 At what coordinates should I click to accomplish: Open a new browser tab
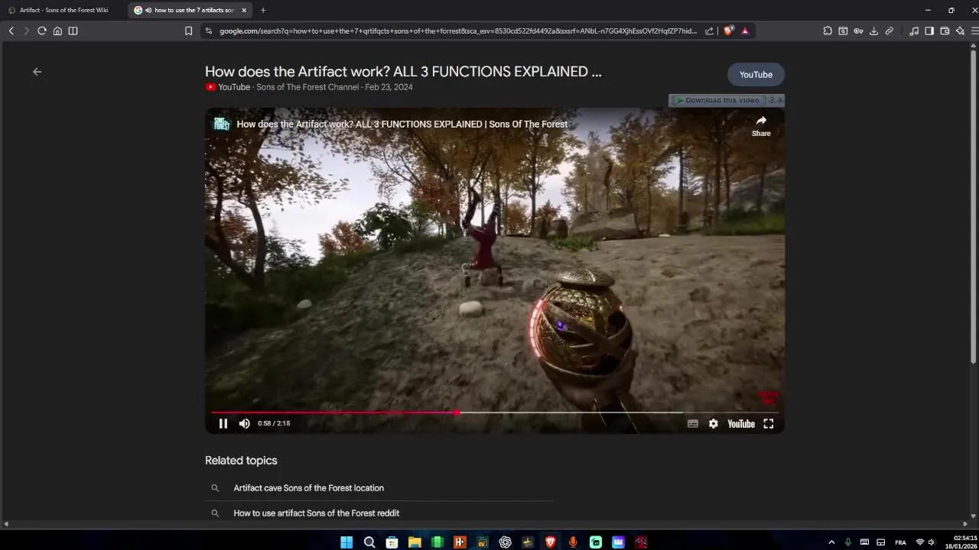pyautogui.click(x=263, y=10)
